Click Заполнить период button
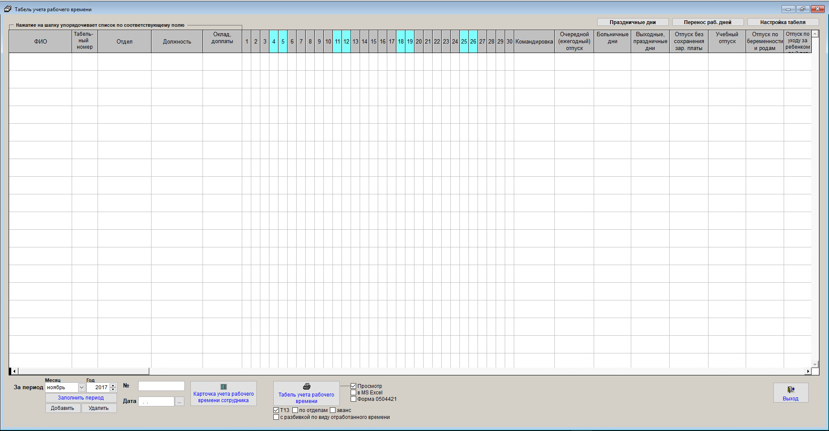This screenshot has width=829, height=431. [x=81, y=398]
